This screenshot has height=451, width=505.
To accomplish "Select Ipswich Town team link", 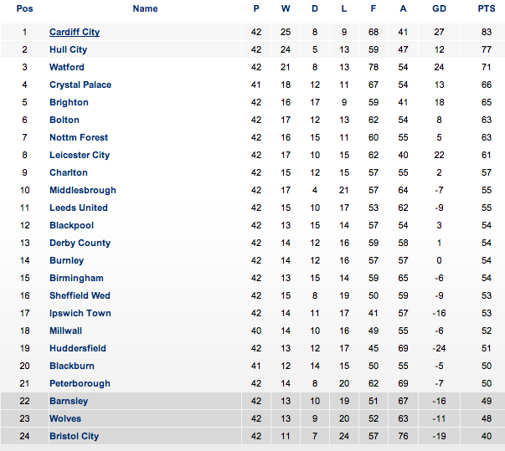I will pos(80,313).
